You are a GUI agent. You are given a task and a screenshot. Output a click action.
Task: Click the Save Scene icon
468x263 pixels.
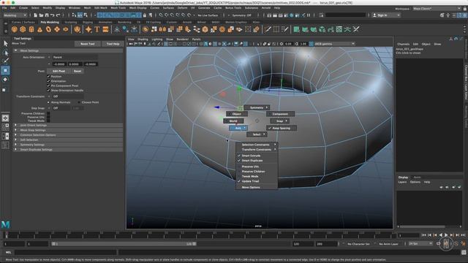(x=47, y=15)
